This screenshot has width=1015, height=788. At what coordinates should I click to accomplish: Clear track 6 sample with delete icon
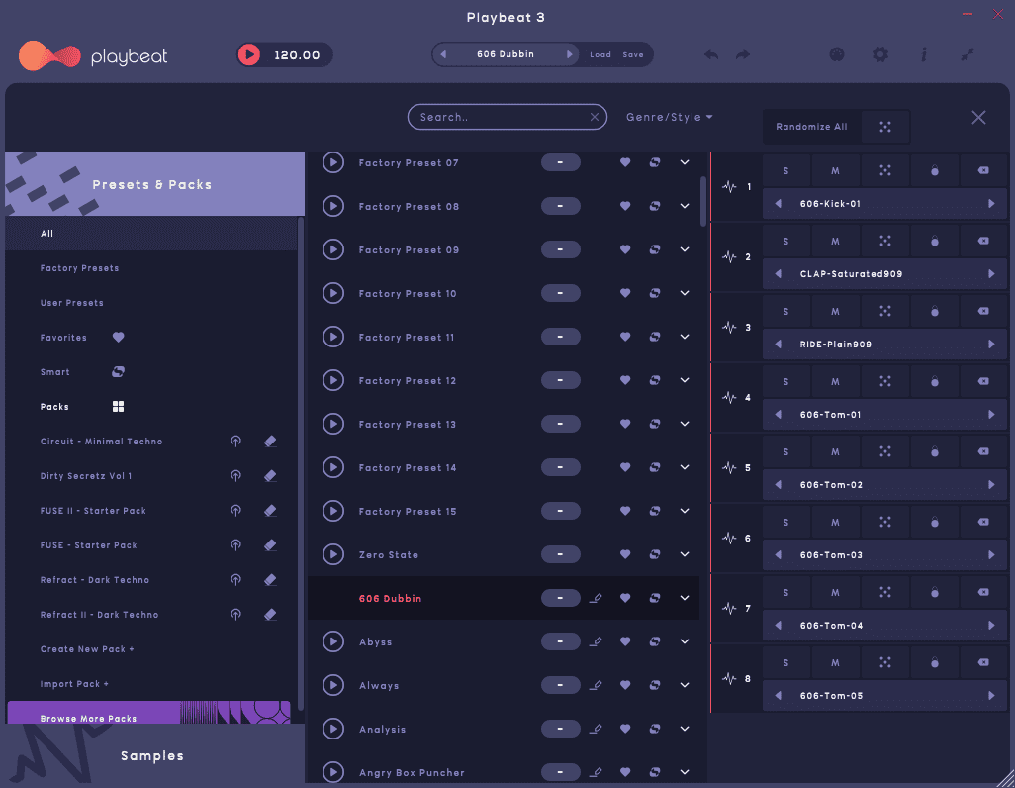983,522
